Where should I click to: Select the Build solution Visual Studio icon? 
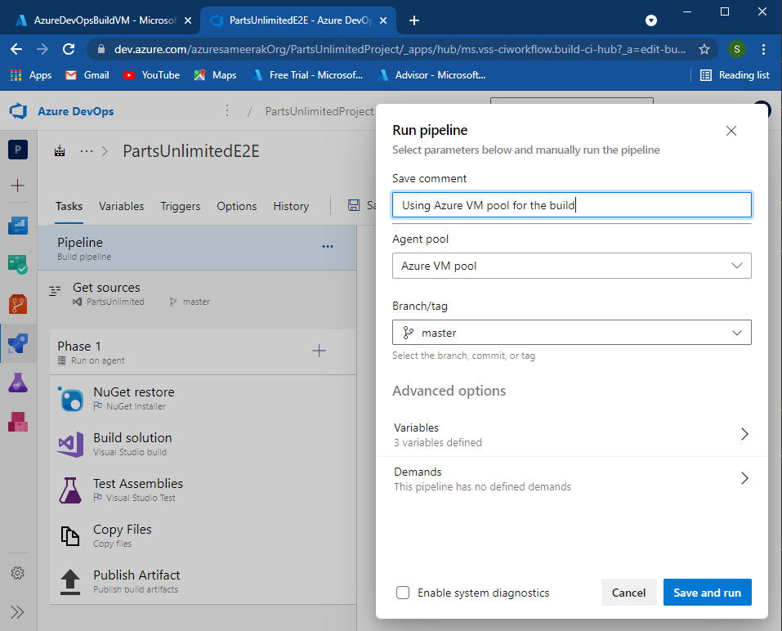[x=71, y=444]
